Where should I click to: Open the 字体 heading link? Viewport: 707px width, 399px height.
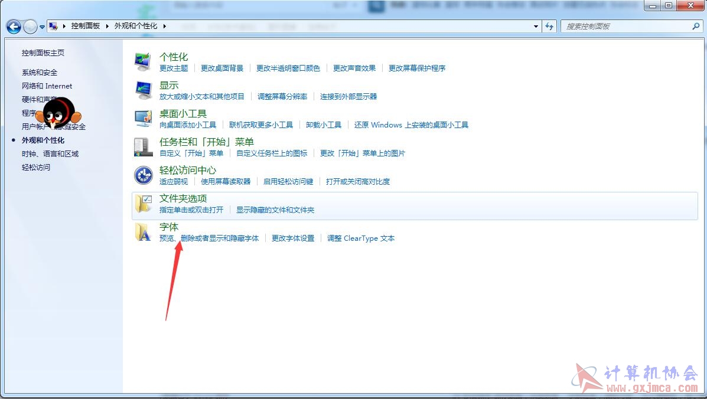point(169,227)
